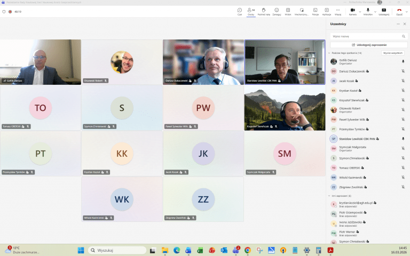This screenshot has height=256, width=410.
Task: Toggle the Mikrofon mute button
Action: (x=368, y=12)
